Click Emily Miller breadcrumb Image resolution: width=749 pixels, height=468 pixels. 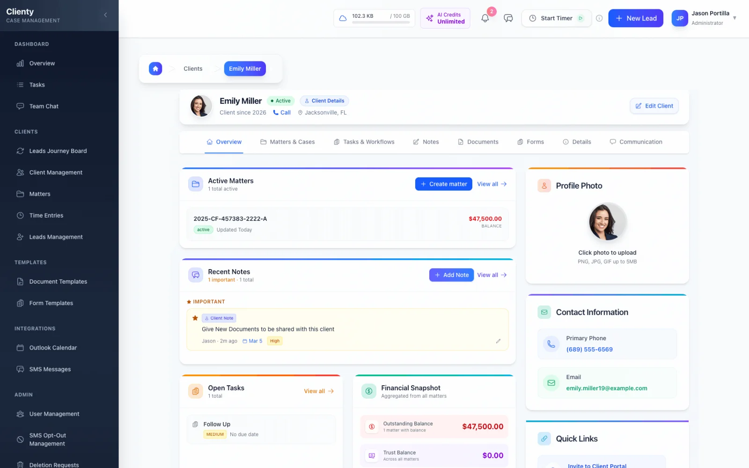pos(245,69)
